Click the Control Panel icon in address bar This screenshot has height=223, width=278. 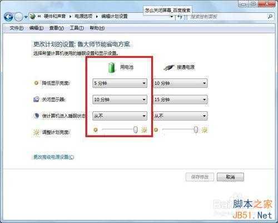pyautogui.click(x=33, y=16)
